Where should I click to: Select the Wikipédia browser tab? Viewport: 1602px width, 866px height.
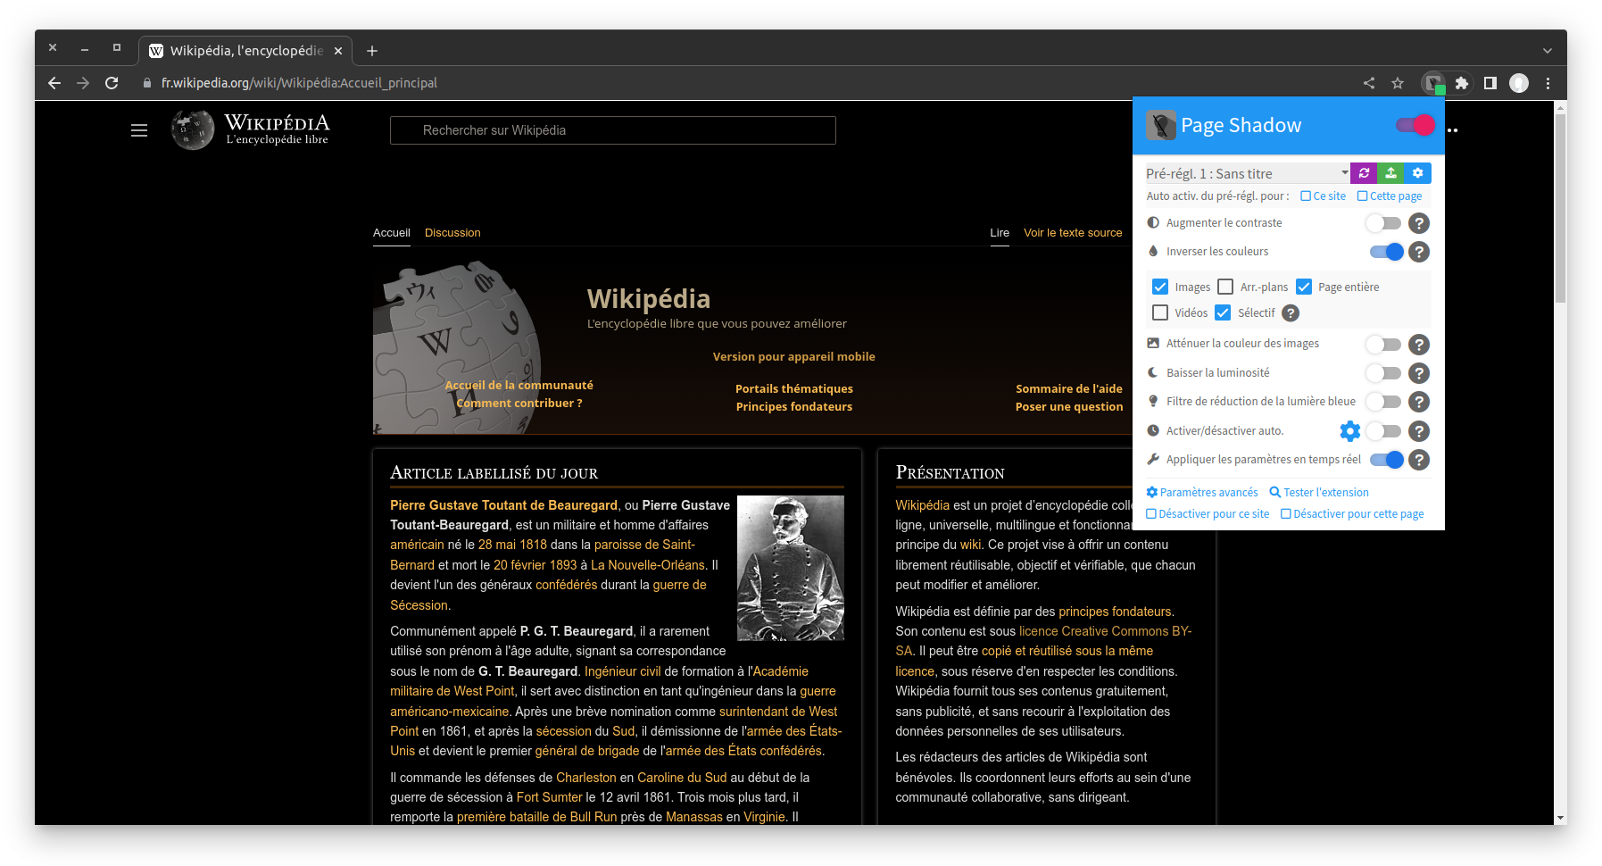pos(245,51)
